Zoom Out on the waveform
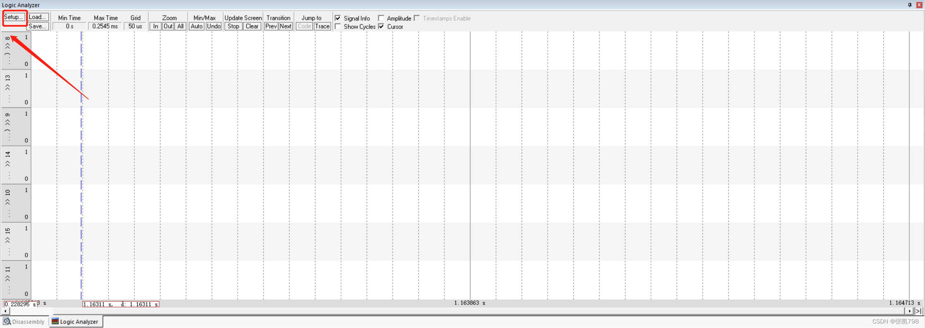The width and height of the screenshot is (925, 328). coord(168,26)
